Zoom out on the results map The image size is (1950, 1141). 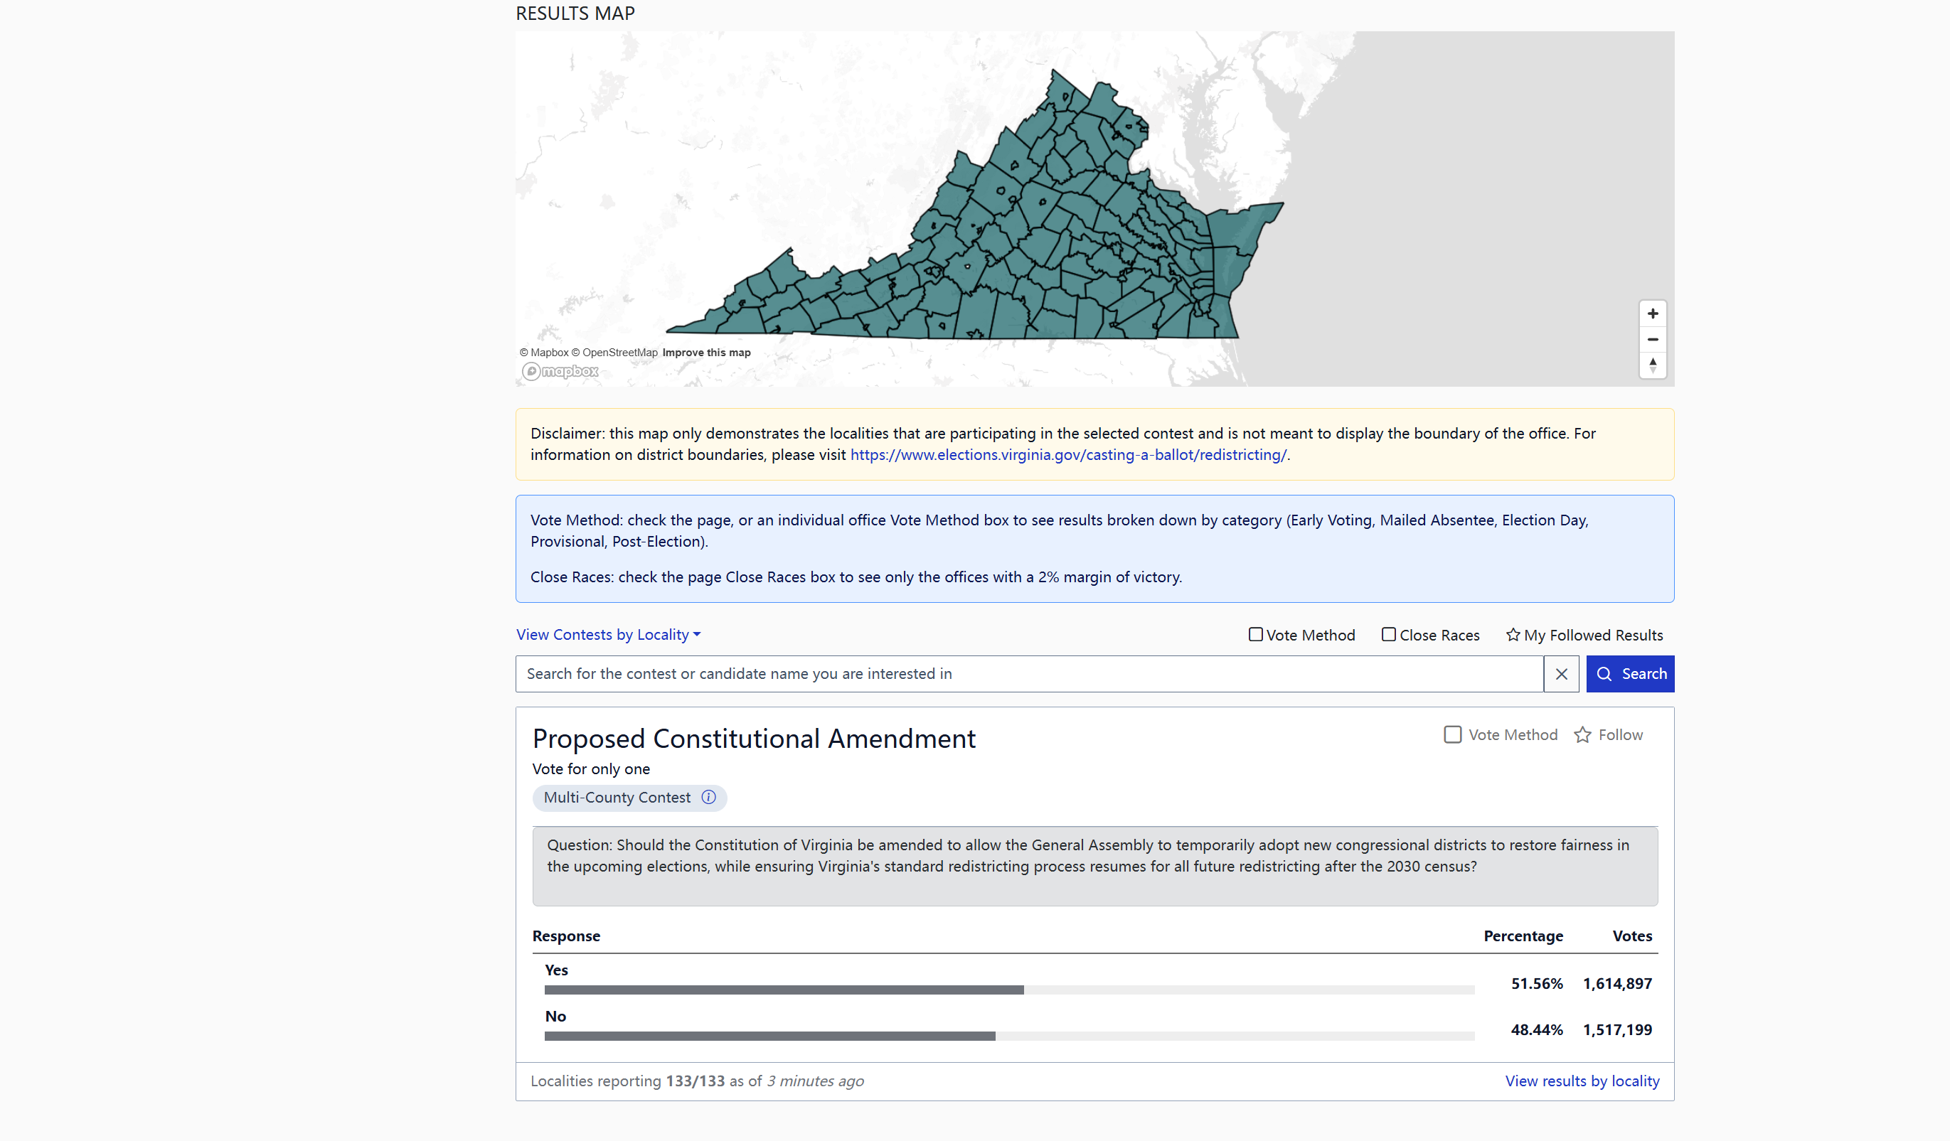click(1652, 340)
